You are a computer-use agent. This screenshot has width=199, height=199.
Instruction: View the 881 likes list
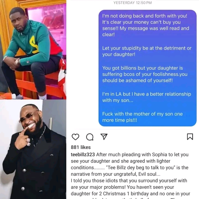click(x=81, y=147)
